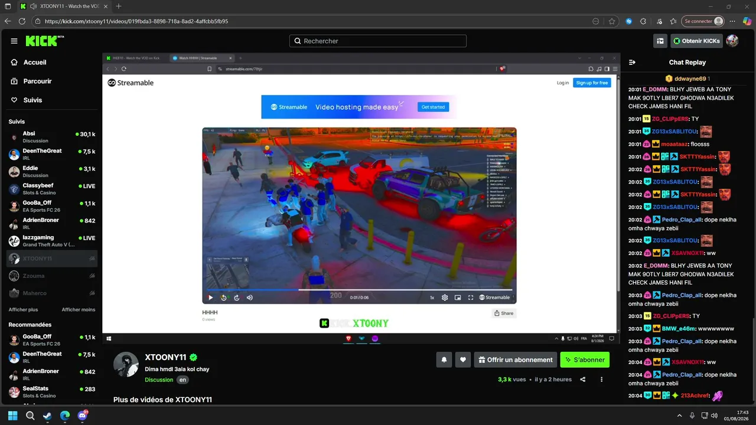Screen dimensions: 756x425
Task: Click the Se connecter profile button
Action: point(703,21)
